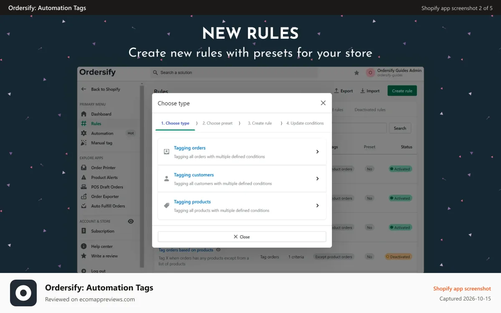Close the Choose type dialog with X
The width and height of the screenshot is (501, 313).
323,103
